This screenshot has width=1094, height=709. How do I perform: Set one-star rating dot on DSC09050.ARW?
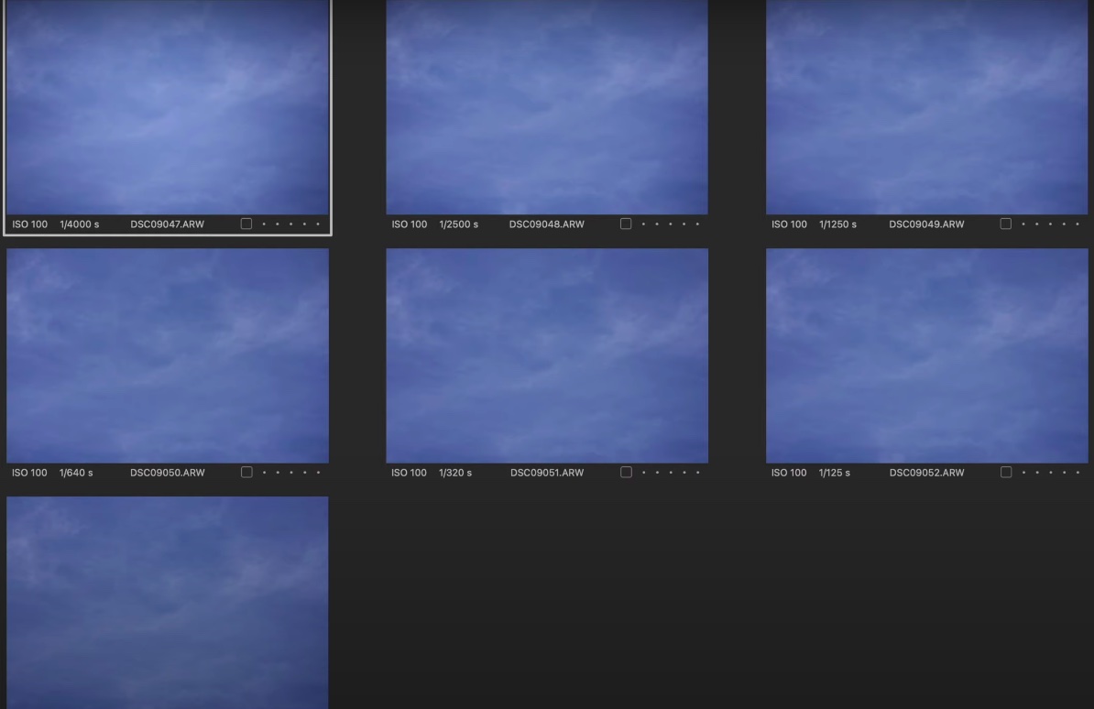264,473
